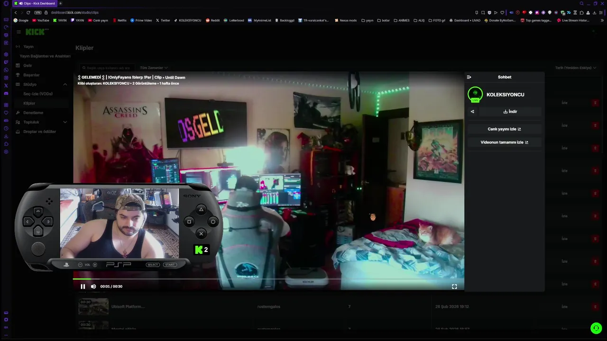Reload the page
Screen dimensions: 607x341
28,12
